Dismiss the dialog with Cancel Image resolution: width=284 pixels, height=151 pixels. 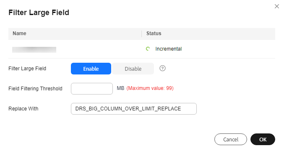(x=231, y=139)
